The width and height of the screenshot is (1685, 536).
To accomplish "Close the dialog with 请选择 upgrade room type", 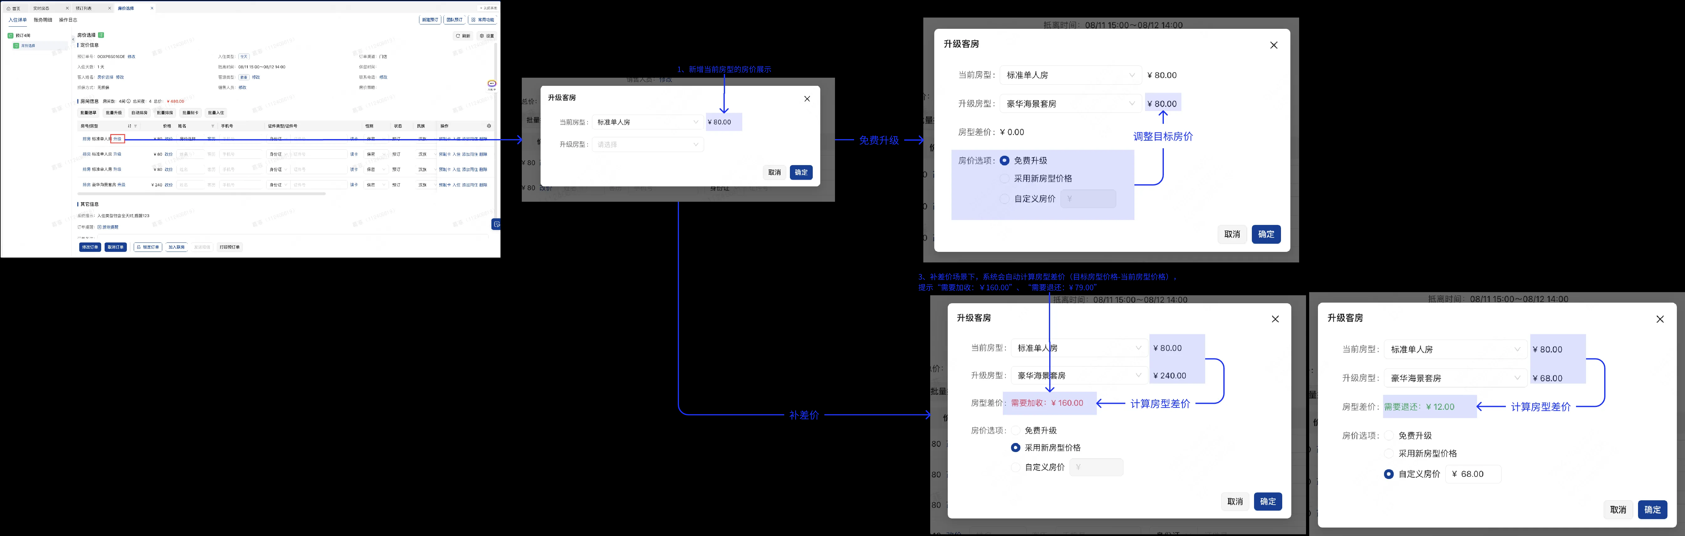I will [x=806, y=99].
